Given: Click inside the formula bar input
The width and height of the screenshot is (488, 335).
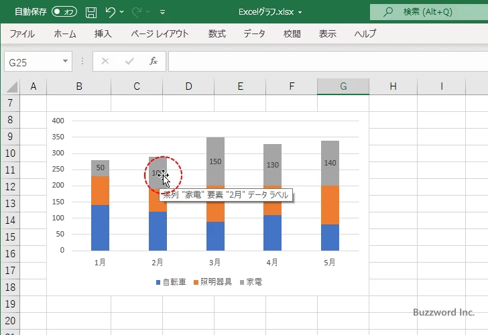Looking at the screenshot, I should pos(328,61).
